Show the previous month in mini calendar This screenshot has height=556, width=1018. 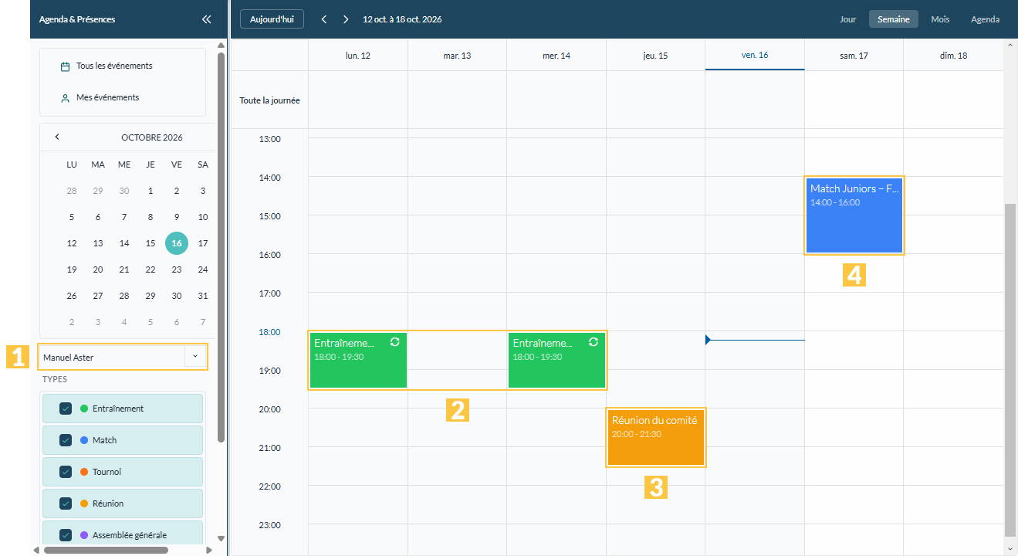(57, 137)
